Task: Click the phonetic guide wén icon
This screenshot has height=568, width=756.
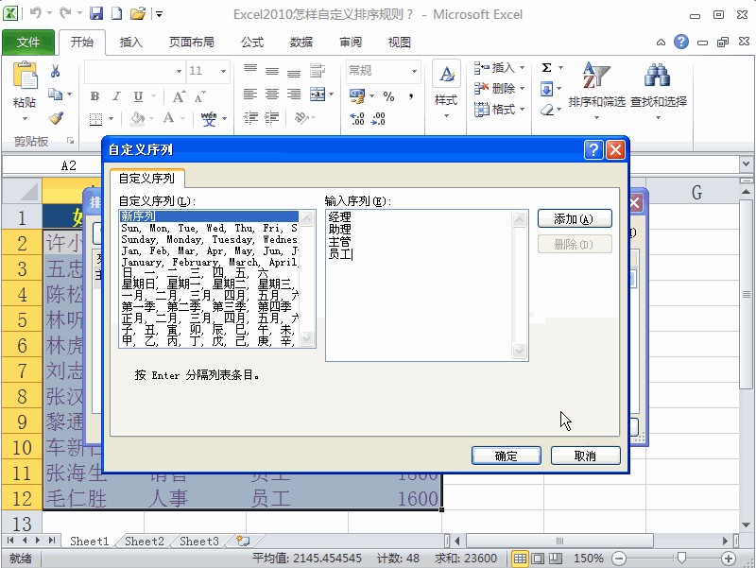Action: (209, 119)
